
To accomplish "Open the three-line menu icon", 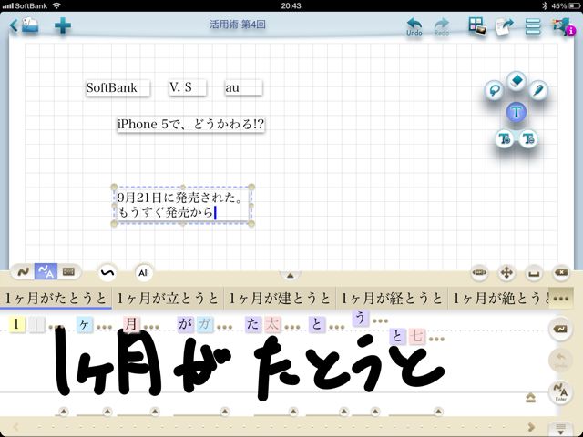I will click(533, 26).
